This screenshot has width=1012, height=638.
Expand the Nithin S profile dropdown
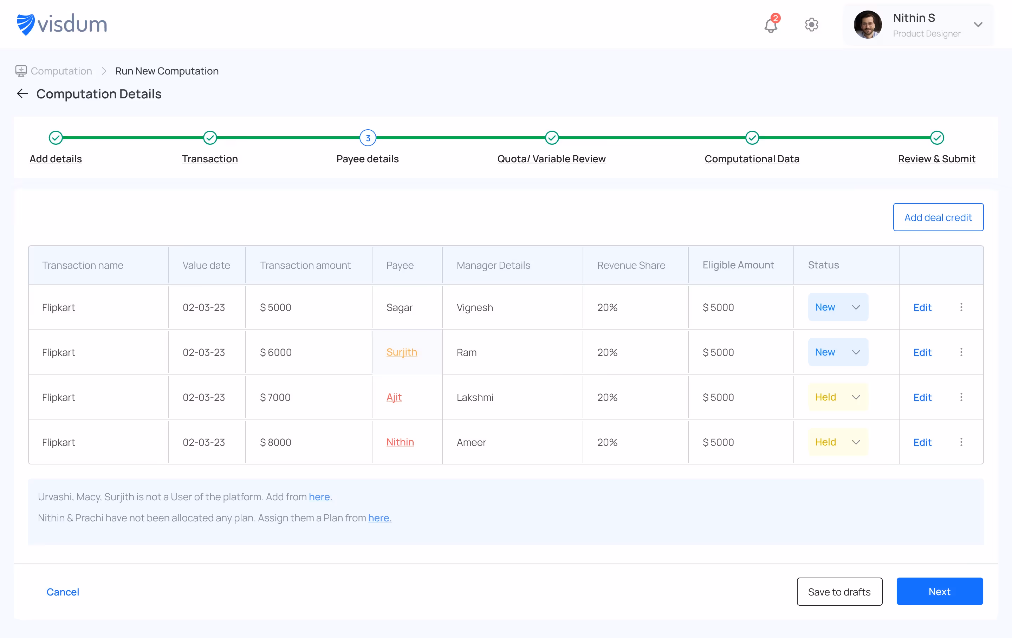coord(978,25)
